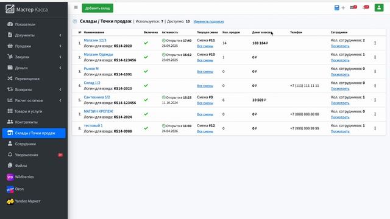Open the three-dot menu for Рынок М
390x219 pixels.
375,72
